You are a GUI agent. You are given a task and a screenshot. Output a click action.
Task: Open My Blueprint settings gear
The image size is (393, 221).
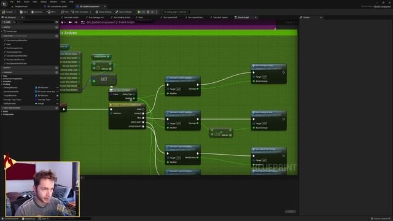[x=56, y=22]
